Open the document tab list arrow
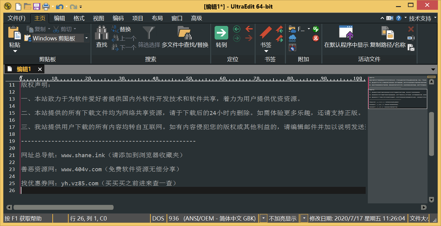The image size is (441, 226). (x=433, y=69)
